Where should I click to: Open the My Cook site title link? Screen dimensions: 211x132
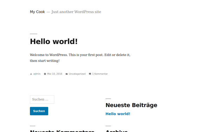pyautogui.click(x=37, y=12)
